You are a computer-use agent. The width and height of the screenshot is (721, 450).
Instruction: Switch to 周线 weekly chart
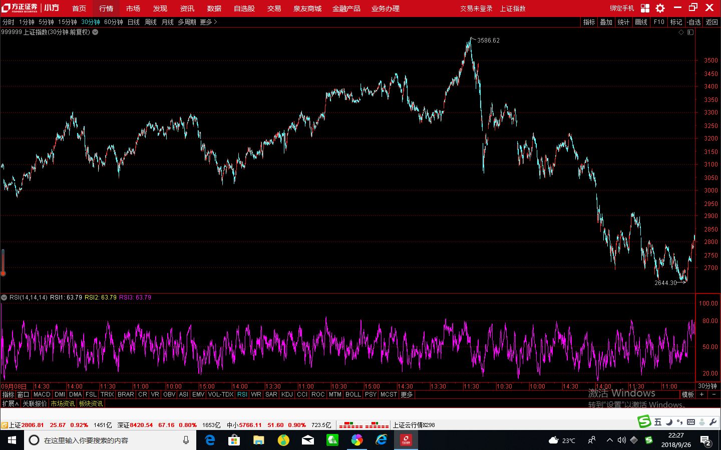(x=151, y=22)
